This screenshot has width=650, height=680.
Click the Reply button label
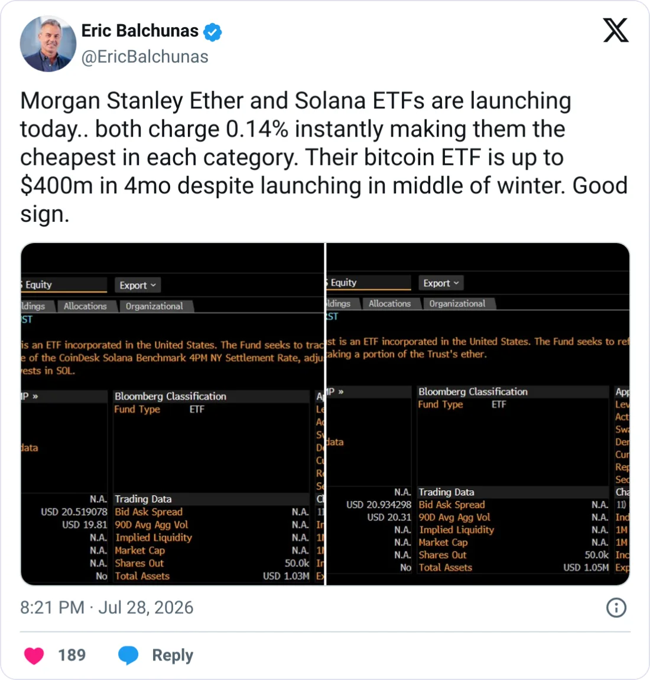point(173,655)
